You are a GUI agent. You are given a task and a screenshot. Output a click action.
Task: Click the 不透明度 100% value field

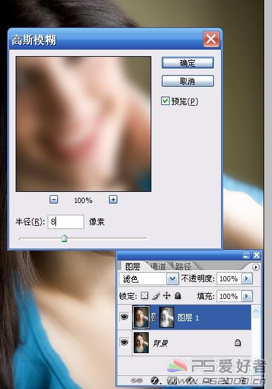[229, 279]
